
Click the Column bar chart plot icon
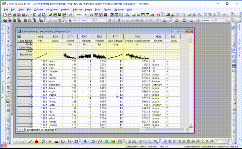tap(37, 141)
